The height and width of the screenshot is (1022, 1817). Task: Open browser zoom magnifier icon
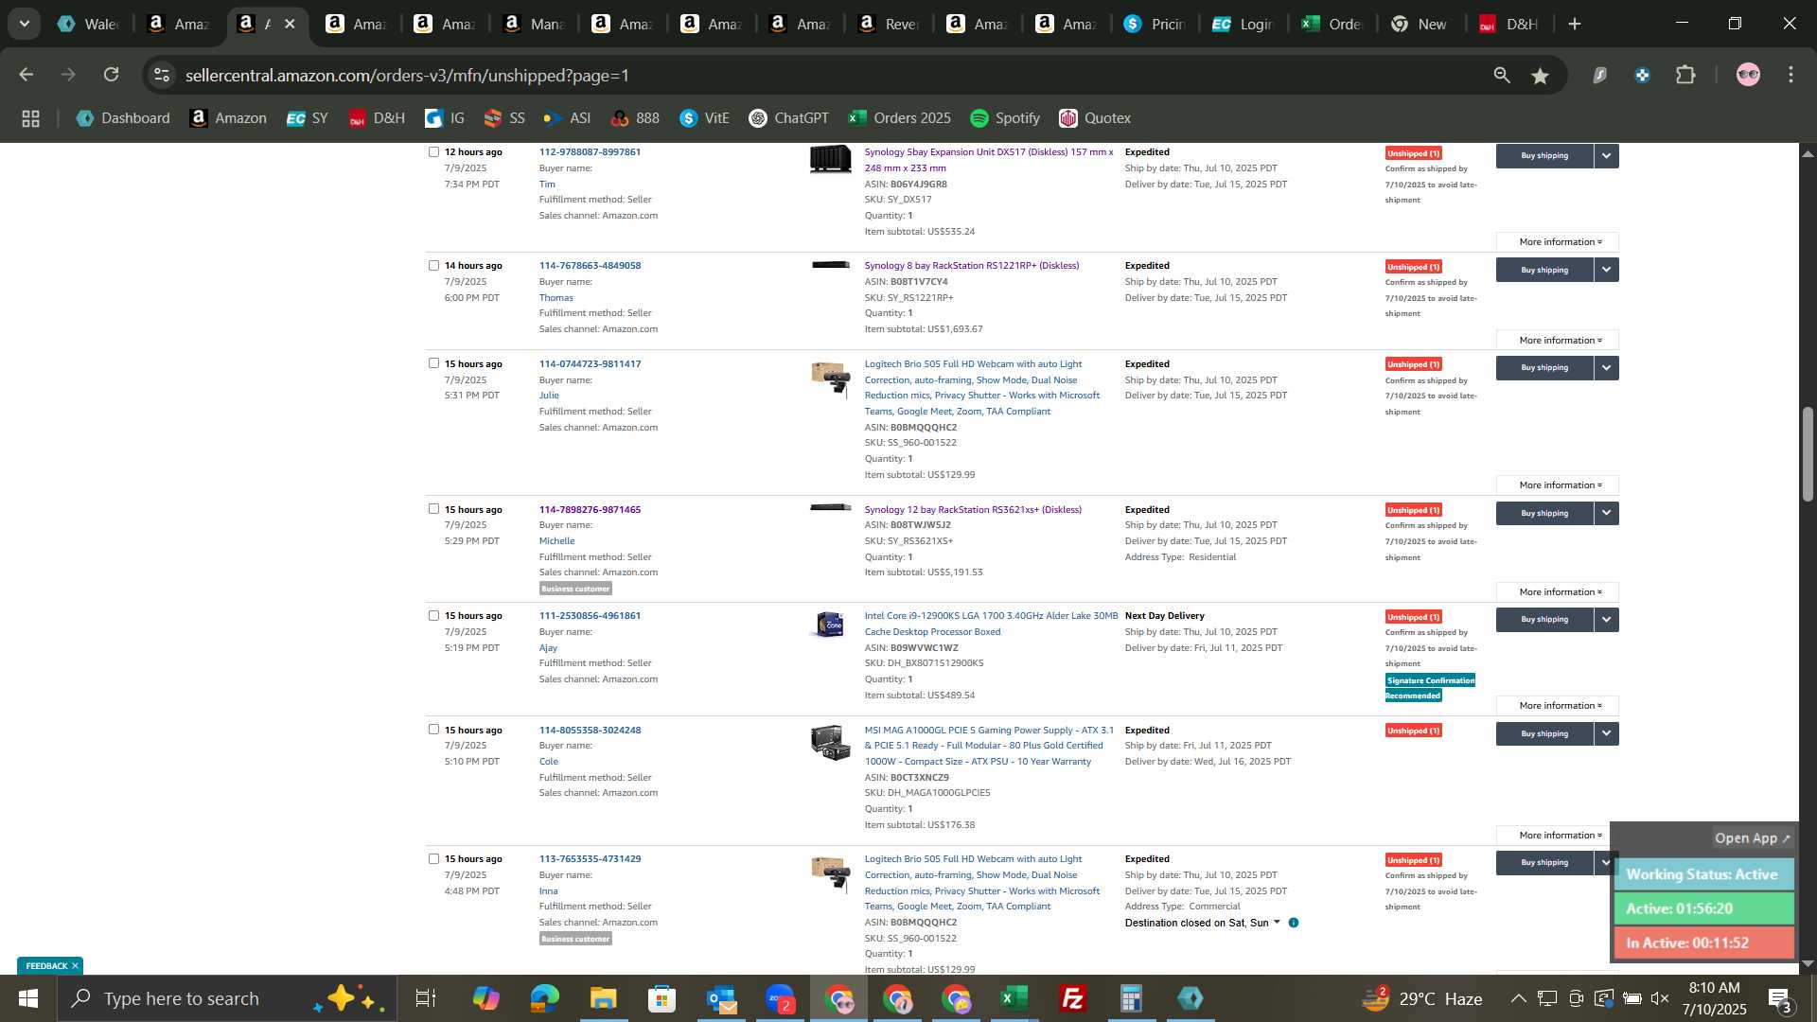click(x=1502, y=76)
